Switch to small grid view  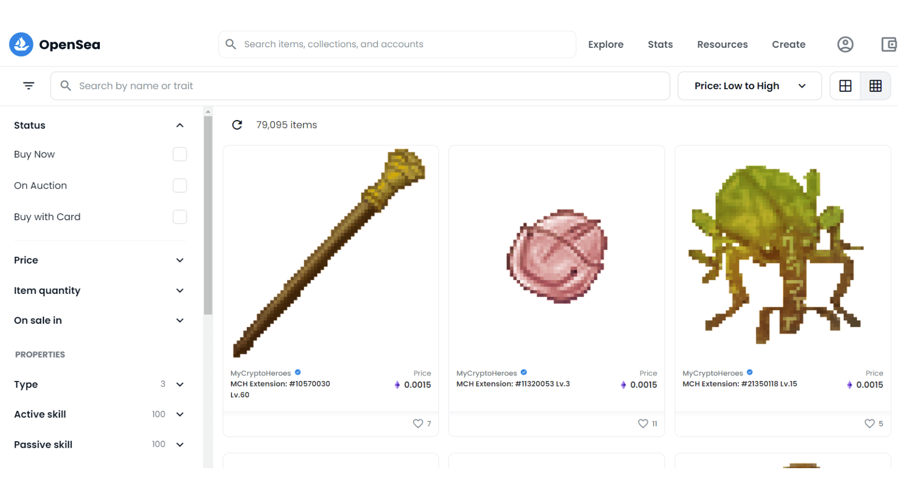876,86
